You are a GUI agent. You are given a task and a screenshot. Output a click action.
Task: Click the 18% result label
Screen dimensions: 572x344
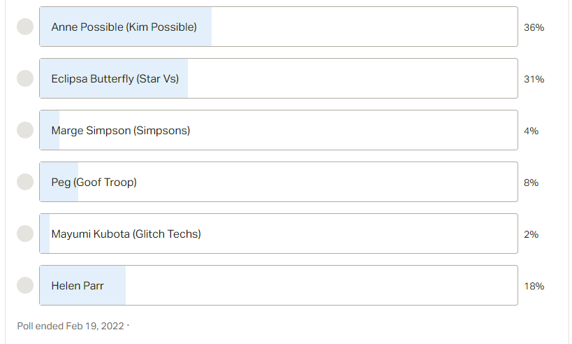pyautogui.click(x=534, y=286)
